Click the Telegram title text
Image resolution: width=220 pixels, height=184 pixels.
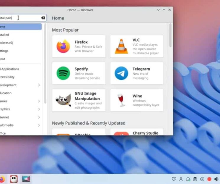tap(141, 69)
